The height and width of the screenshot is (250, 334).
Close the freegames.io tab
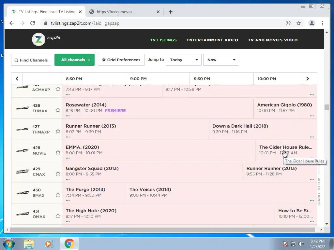158,12
